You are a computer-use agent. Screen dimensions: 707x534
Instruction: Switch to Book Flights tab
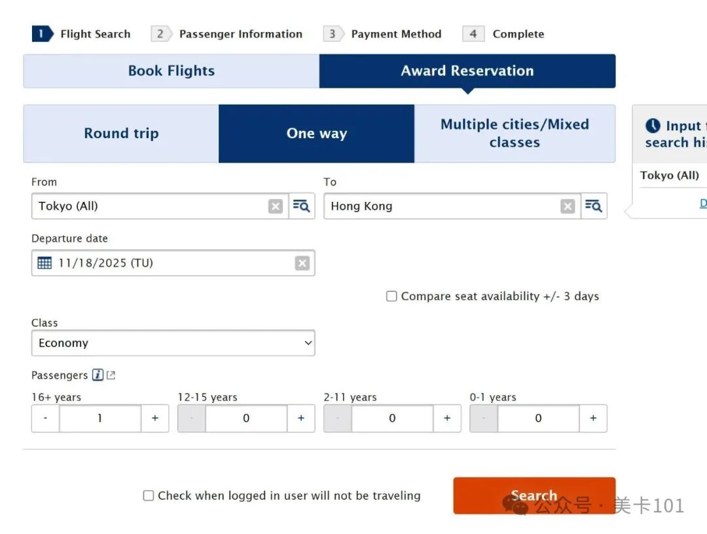point(171,71)
